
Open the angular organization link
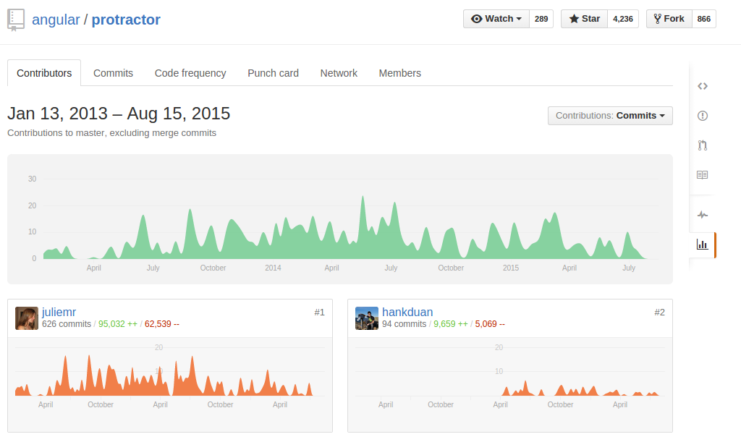pos(56,20)
